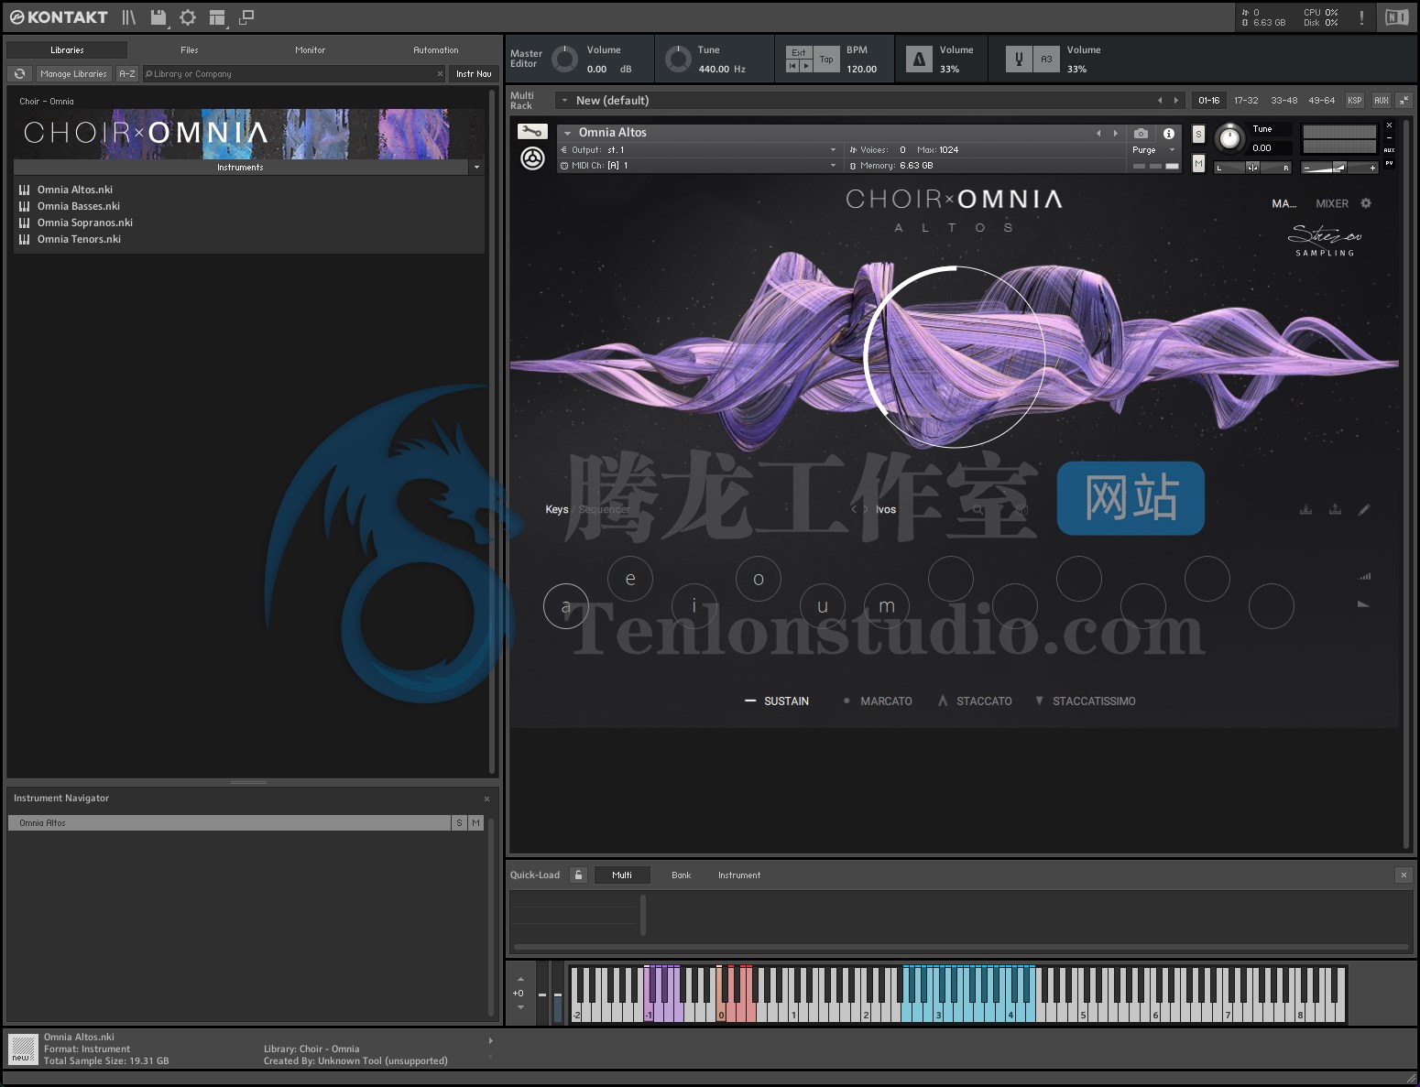This screenshot has width=1420, height=1087.
Task: Open the MIXER page
Action: [1332, 203]
